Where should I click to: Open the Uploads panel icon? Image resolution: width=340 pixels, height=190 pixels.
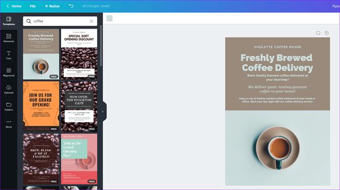[x=9, y=90]
